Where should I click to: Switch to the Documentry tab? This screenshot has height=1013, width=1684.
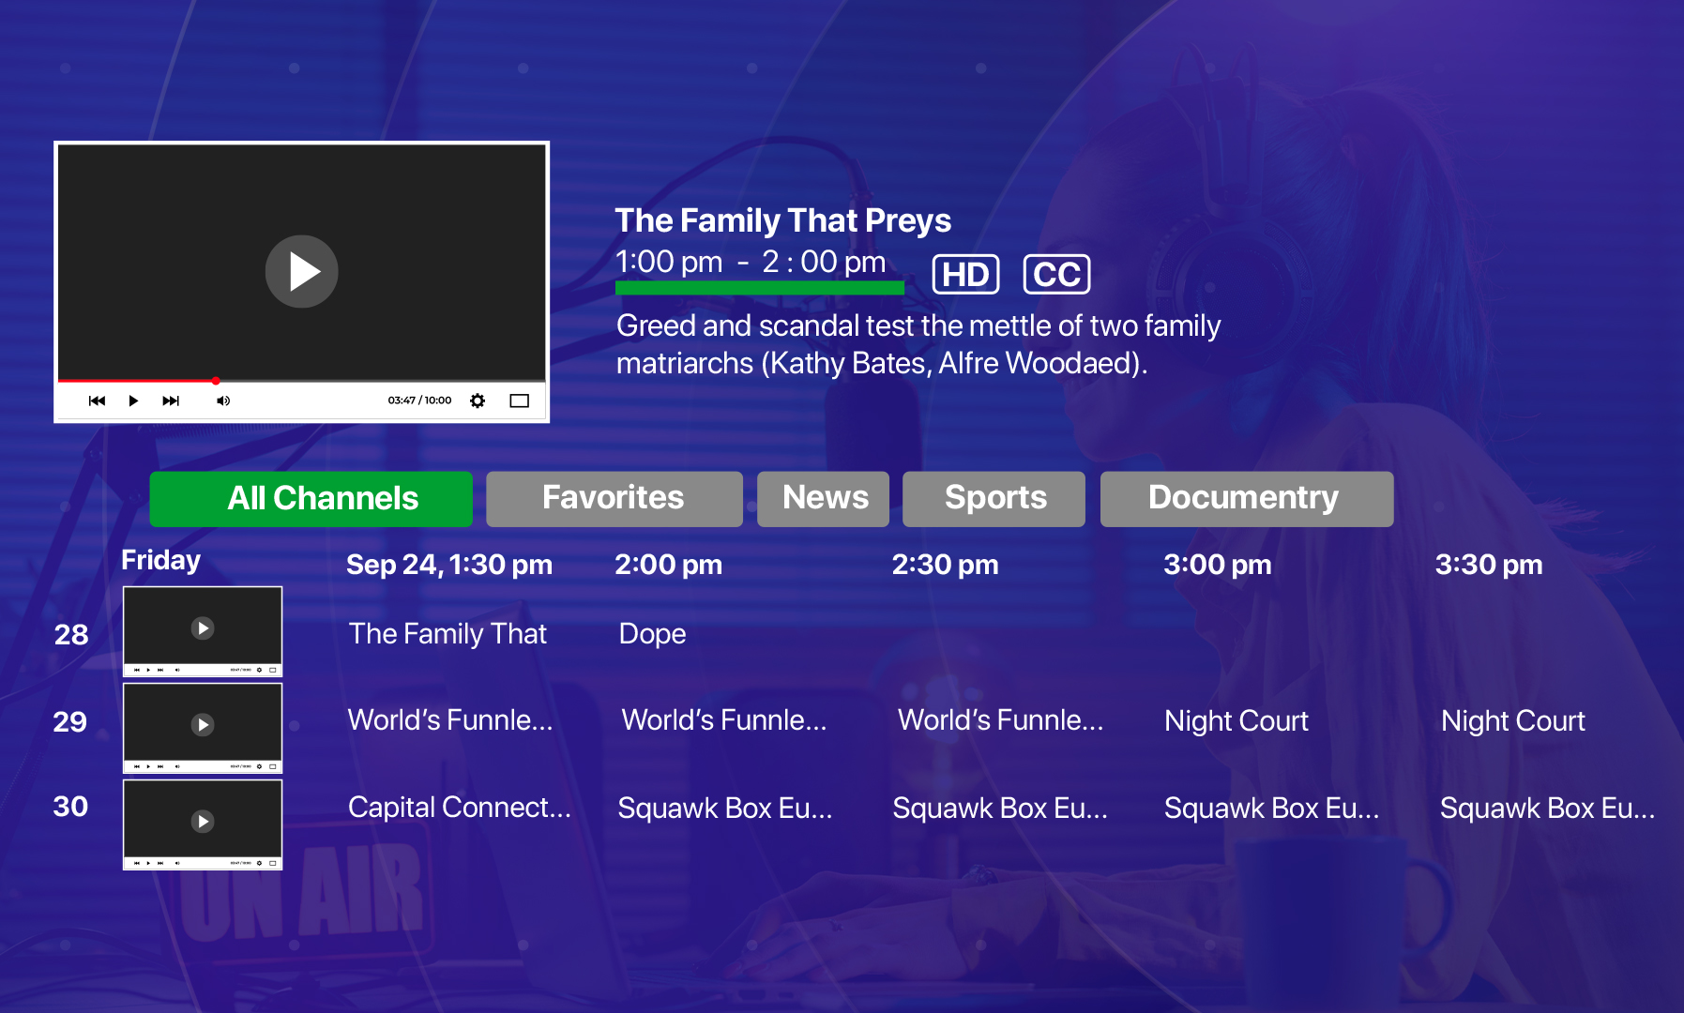(1247, 499)
